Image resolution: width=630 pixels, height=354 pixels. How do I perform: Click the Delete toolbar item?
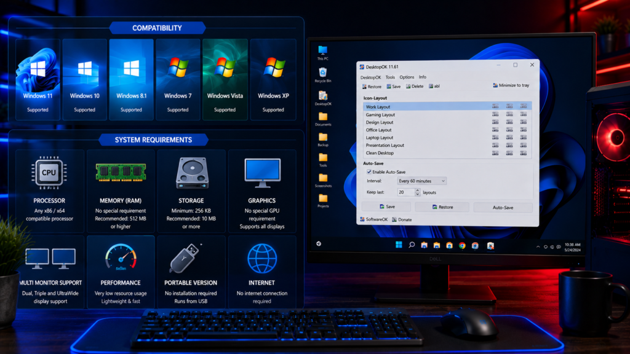click(415, 87)
